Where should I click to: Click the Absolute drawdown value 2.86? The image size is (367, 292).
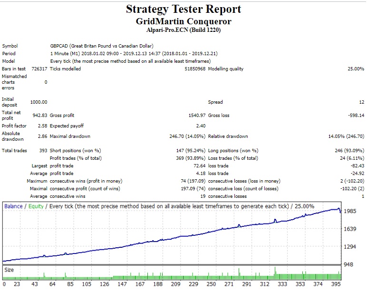coord(42,136)
